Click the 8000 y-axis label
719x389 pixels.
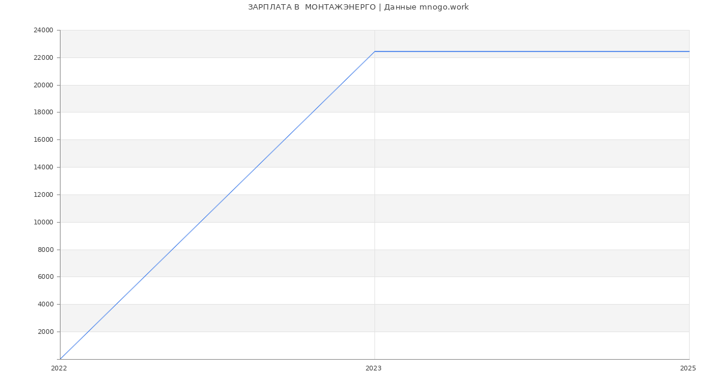[45, 250]
